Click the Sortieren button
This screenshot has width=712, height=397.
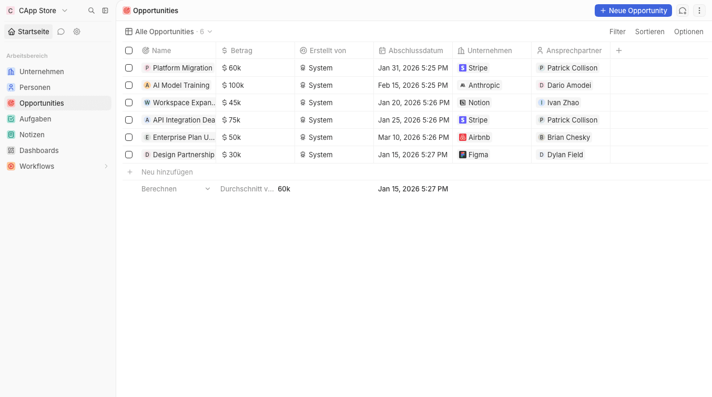[650, 32]
